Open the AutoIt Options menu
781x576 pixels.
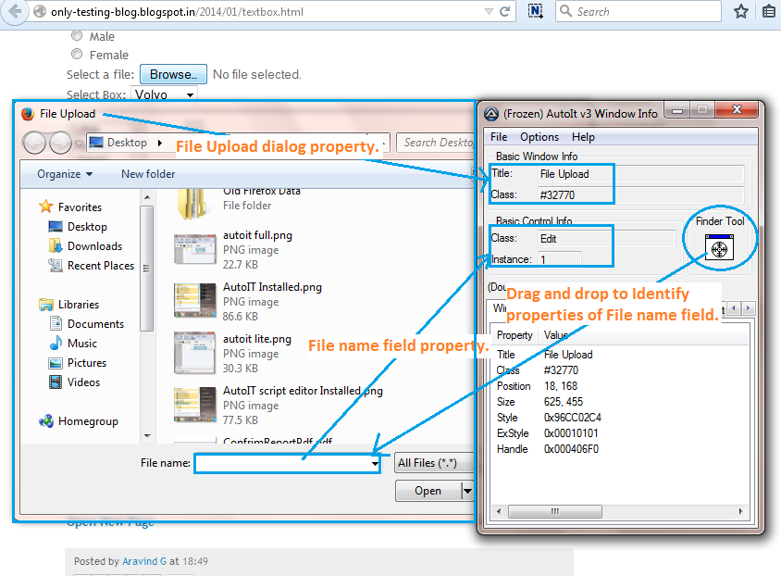539,137
